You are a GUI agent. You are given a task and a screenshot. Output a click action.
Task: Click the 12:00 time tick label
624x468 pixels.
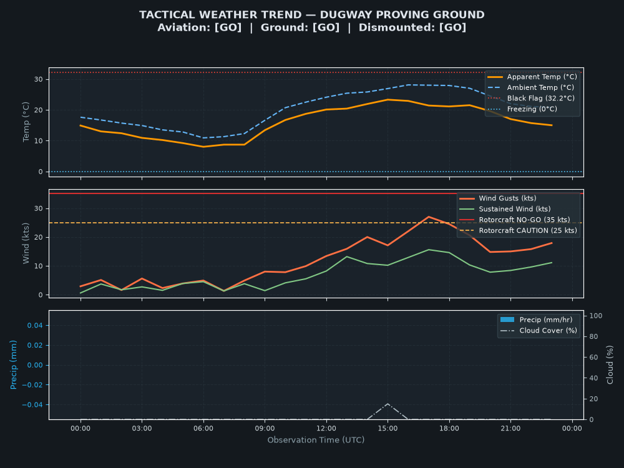tap(326, 429)
